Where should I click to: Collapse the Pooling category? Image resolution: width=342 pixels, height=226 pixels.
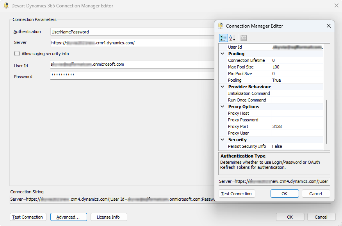click(x=223, y=54)
